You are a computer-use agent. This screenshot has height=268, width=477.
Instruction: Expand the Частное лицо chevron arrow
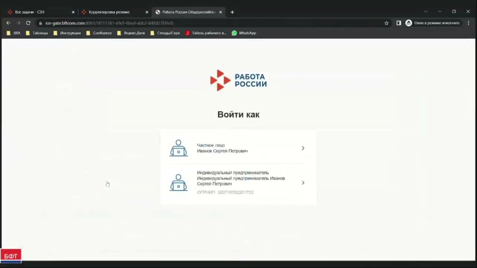click(x=303, y=148)
